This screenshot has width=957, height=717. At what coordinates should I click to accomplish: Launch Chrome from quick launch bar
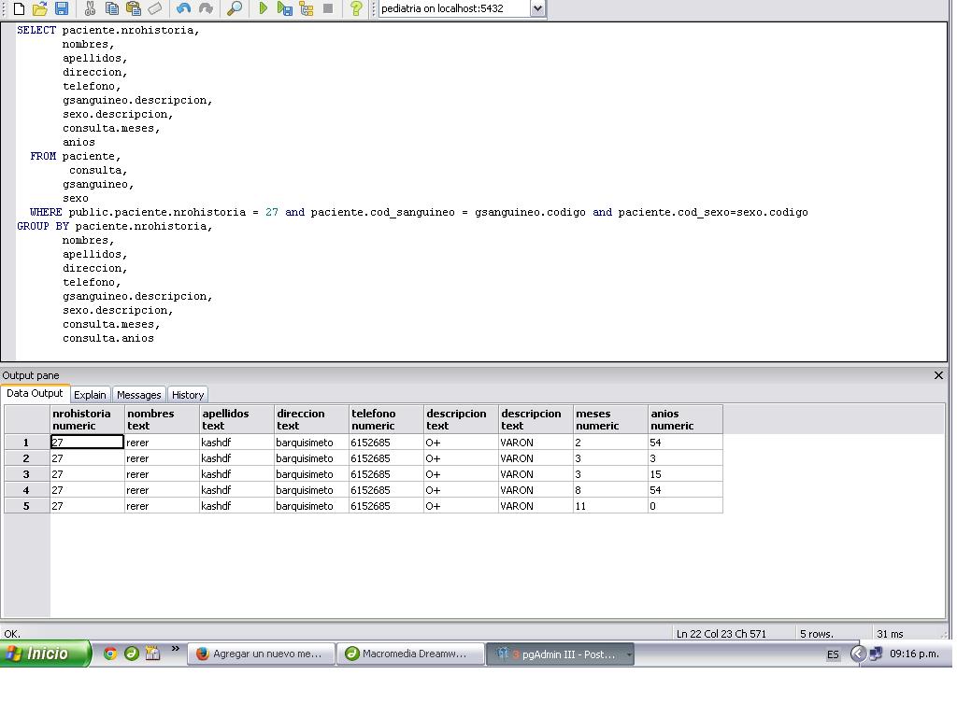pos(110,654)
